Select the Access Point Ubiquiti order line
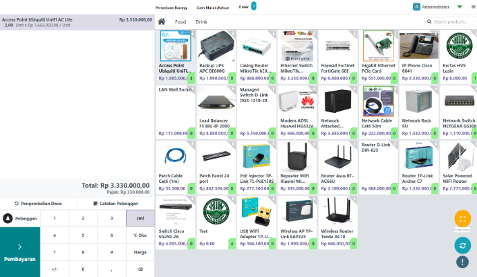477x277 pixels. [77, 22]
